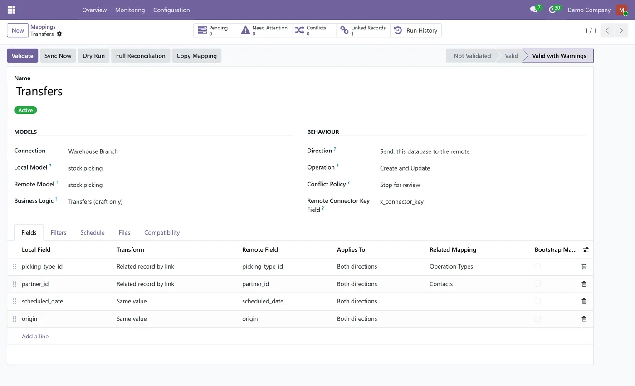
Task: Click the Full Reconciliation button
Action: [141, 56]
